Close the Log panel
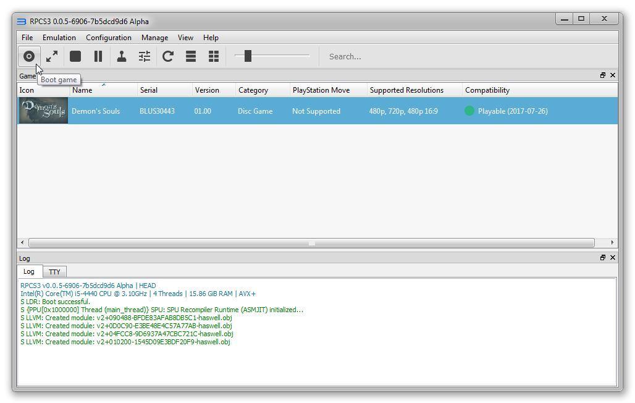This screenshot has width=635, height=403. tap(613, 258)
